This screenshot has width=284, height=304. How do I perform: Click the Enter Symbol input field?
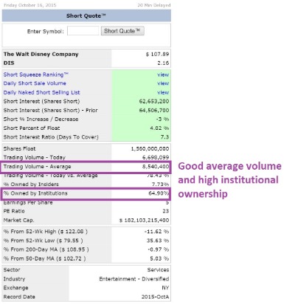tap(83, 31)
